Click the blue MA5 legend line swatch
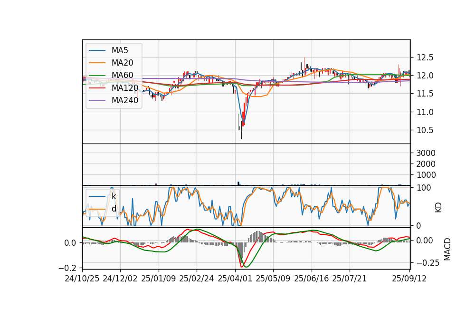Screen dimensions: 456x328 point(97,50)
